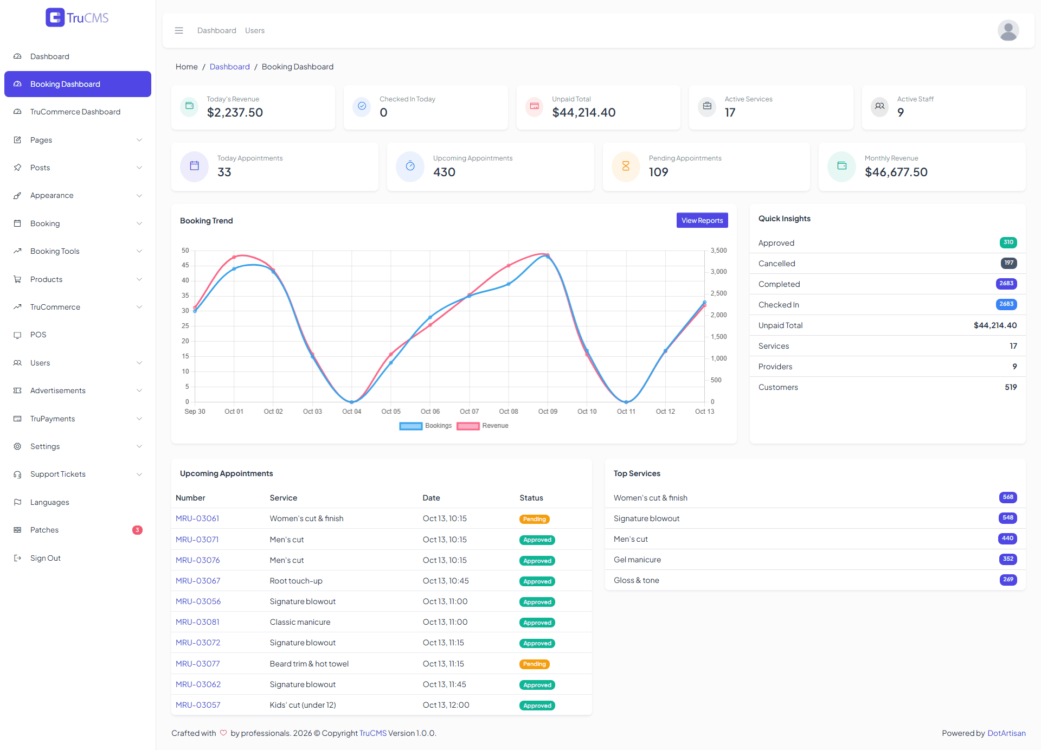Click the Users people icon in sidebar
Screen dimensions: 1041x750
pyautogui.click(x=17, y=363)
